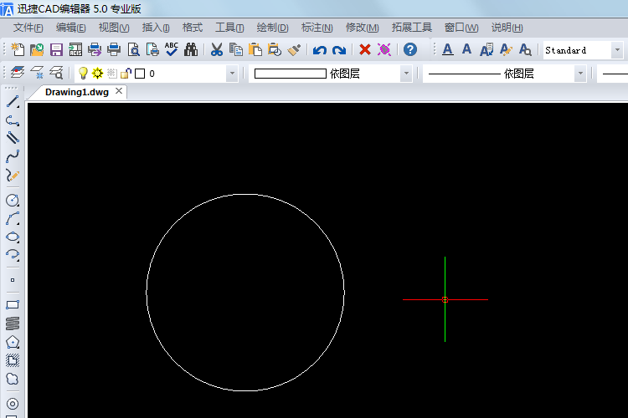628x418 pixels.
Task: Paste from the clipboard icon
Action: pos(255,49)
